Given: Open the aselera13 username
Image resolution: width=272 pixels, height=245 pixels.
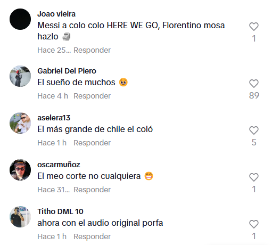Looking at the screenshot, I should coord(54,118).
